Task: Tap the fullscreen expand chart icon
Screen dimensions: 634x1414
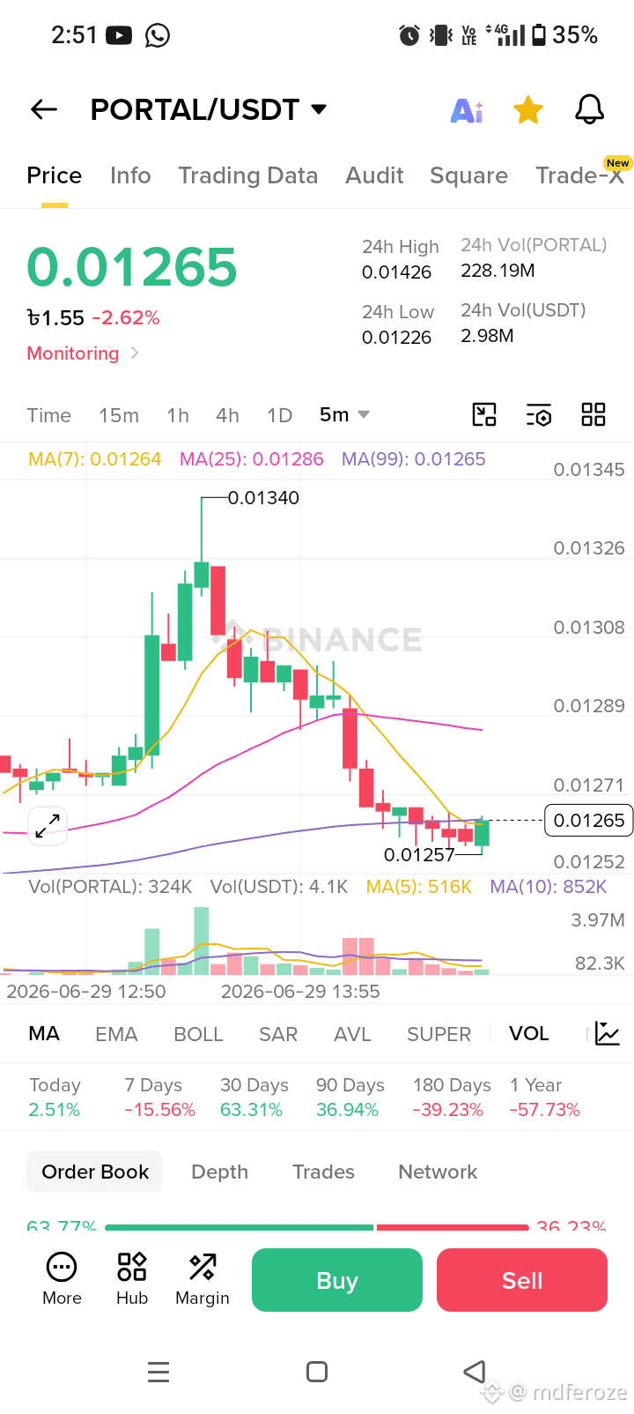Action: click(48, 826)
